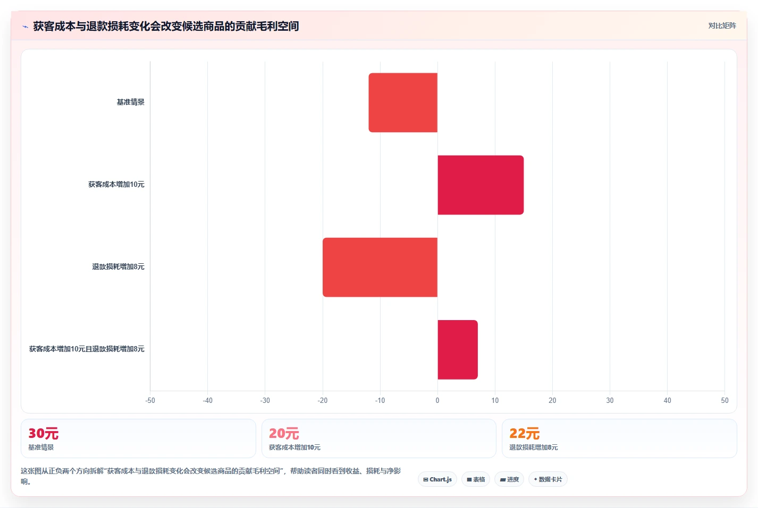Image resolution: width=758 pixels, height=508 pixels.
Task: Click the 退款损耗增加8元 negative bar
Action: [380, 267]
